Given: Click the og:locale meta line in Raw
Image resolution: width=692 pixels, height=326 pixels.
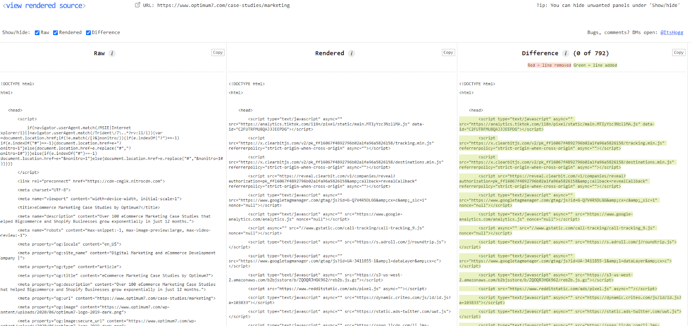Looking at the screenshot, I should click(70, 244).
